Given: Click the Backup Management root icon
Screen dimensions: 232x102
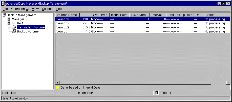Looking at the screenshot, I should point(4,15).
